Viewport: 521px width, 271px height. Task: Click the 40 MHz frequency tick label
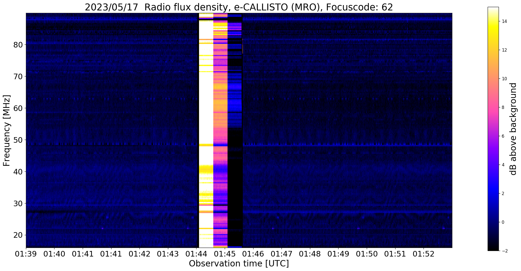[18, 172]
